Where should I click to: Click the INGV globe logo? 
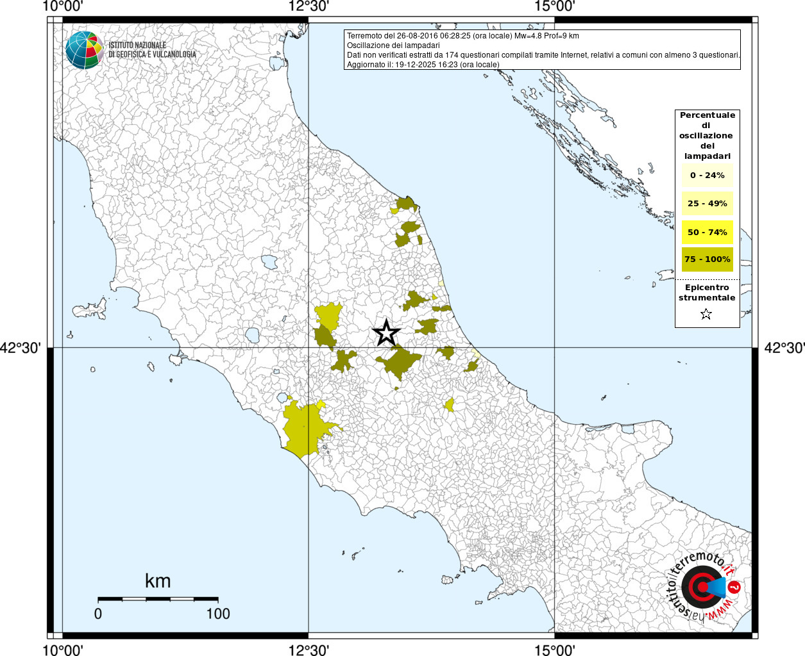(x=84, y=50)
